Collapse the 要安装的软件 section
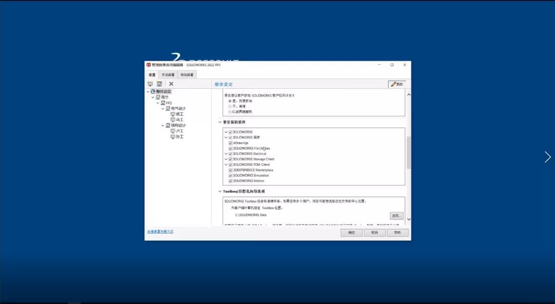This screenshot has width=555, height=304. coord(220,122)
